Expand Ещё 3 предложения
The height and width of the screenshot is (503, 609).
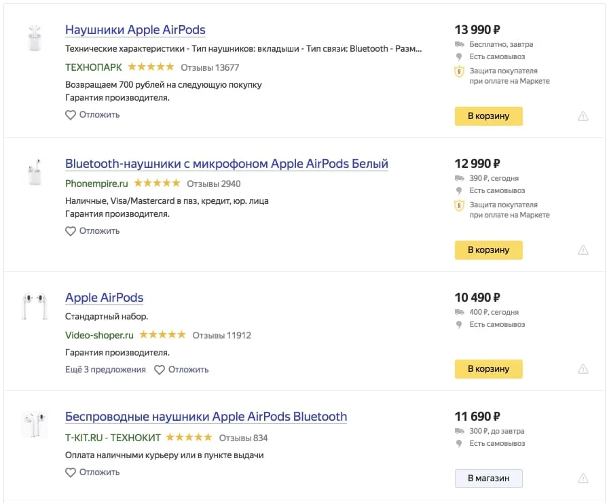coord(105,369)
